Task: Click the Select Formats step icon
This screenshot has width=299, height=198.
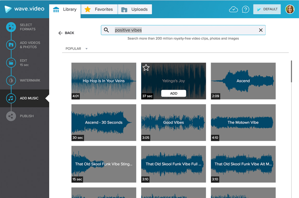Action: pos(11,27)
